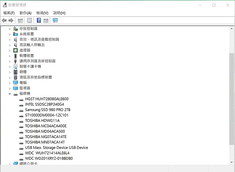Click the Back arrow toolbar icon
The height and width of the screenshot is (172, 235).
pyautogui.click(x=4, y=20)
